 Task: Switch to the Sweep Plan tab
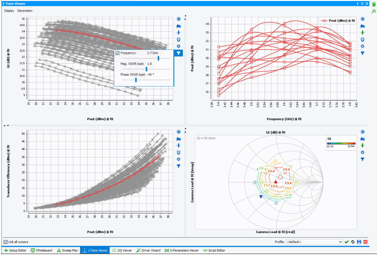click(x=67, y=250)
